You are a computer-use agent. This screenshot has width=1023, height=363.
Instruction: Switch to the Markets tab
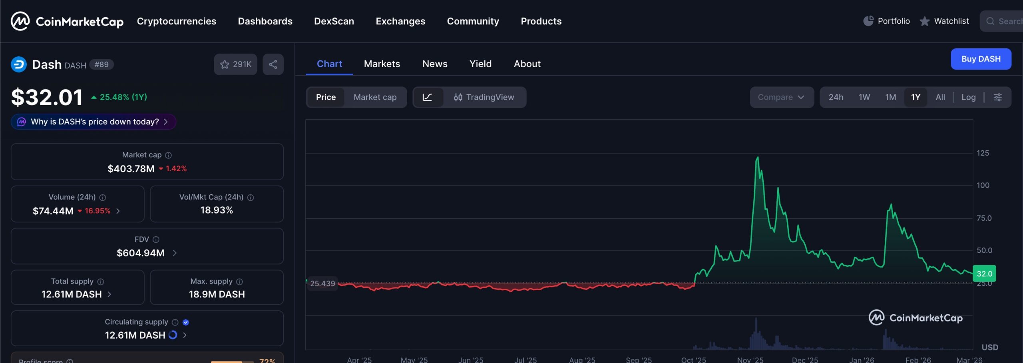tap(382, 64)
